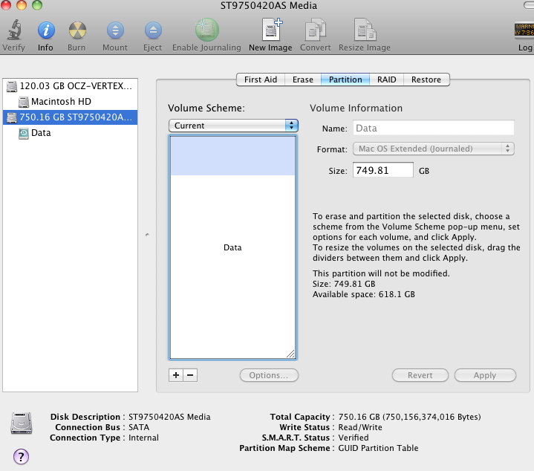Create a New Image from toolbar
This screenshot has width=534, height=471.
(x=271, y=30)
